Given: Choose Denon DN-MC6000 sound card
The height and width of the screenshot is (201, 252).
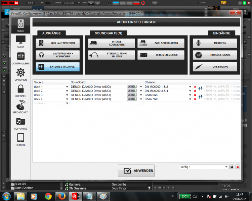Looking at the screenshot, I should click(161, 55).
